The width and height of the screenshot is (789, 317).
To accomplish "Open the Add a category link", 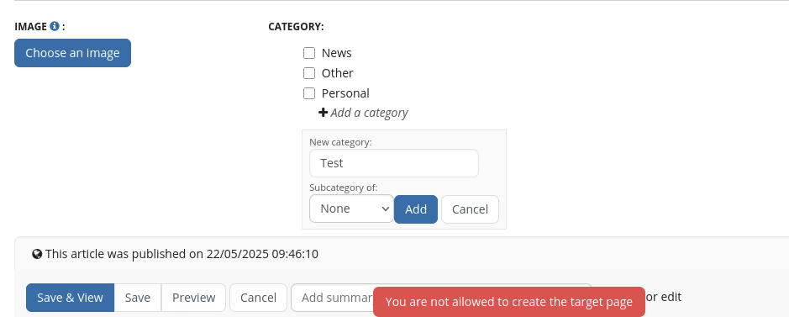I will tap(369, 113).
